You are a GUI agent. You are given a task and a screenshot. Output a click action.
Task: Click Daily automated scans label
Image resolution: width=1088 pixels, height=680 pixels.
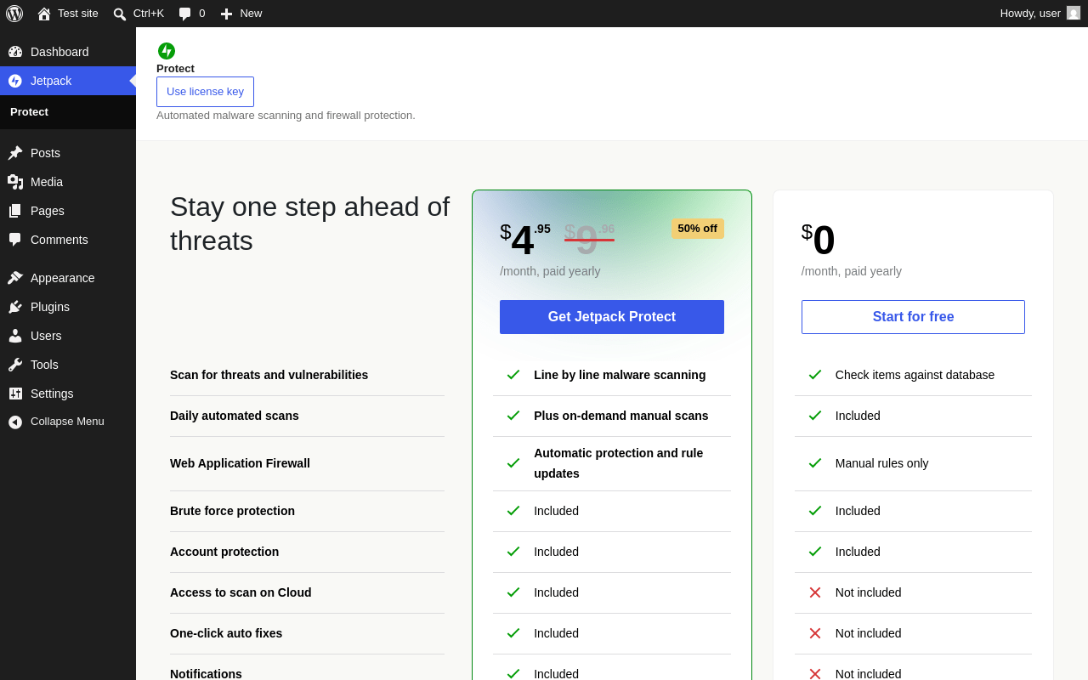click(235, 416)
